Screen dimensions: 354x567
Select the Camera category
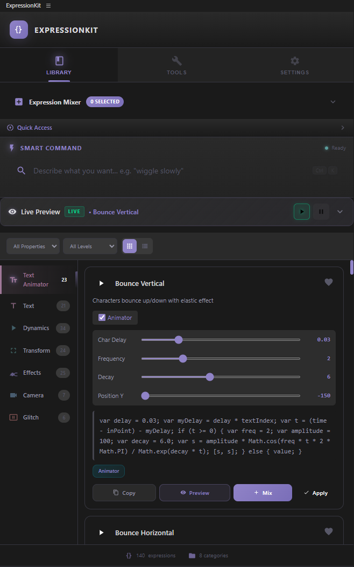pos(39,395)
